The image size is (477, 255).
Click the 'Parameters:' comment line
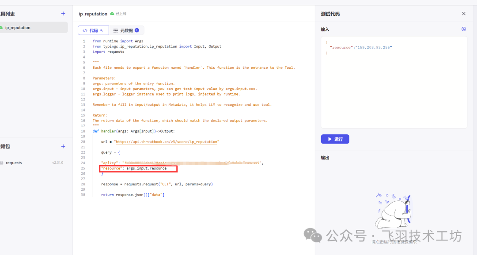(104, 78)
